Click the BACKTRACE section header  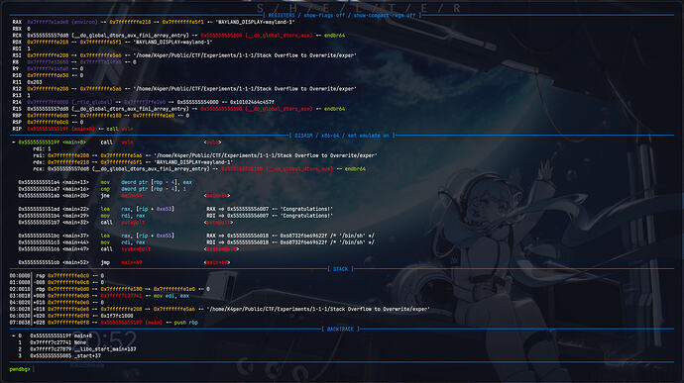click(340, 329)
